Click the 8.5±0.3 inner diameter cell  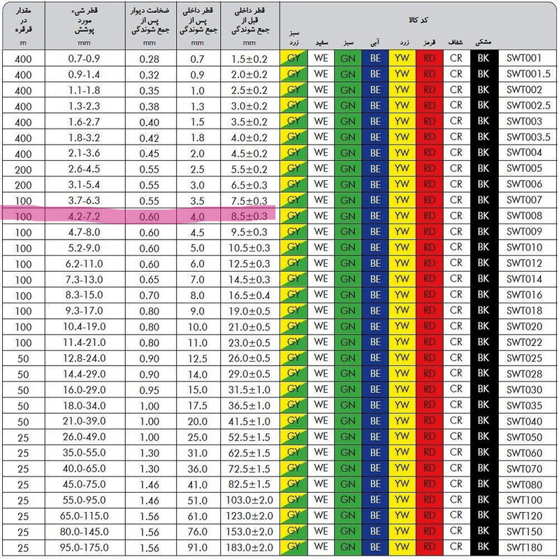[249, 215]
